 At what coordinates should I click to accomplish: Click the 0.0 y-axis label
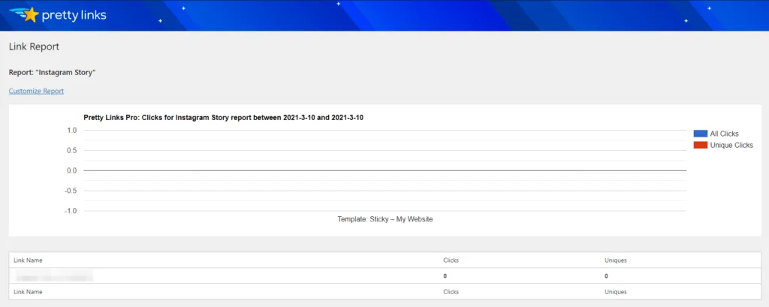(71, 170)
